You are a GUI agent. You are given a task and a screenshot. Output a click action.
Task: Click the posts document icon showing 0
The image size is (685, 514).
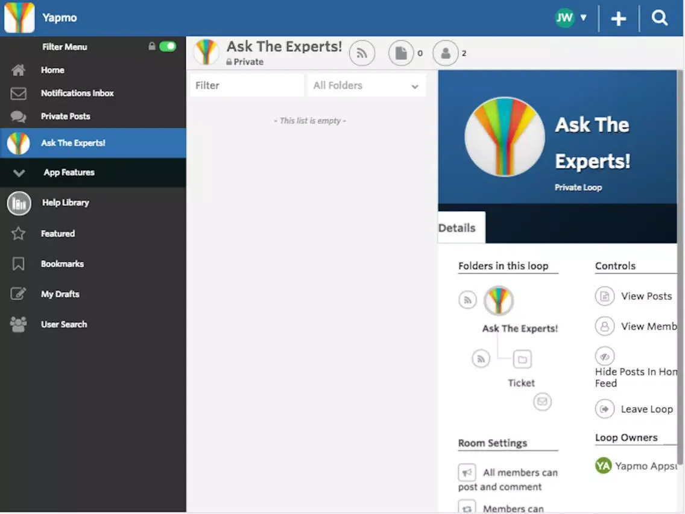click(x=400, y=53)
